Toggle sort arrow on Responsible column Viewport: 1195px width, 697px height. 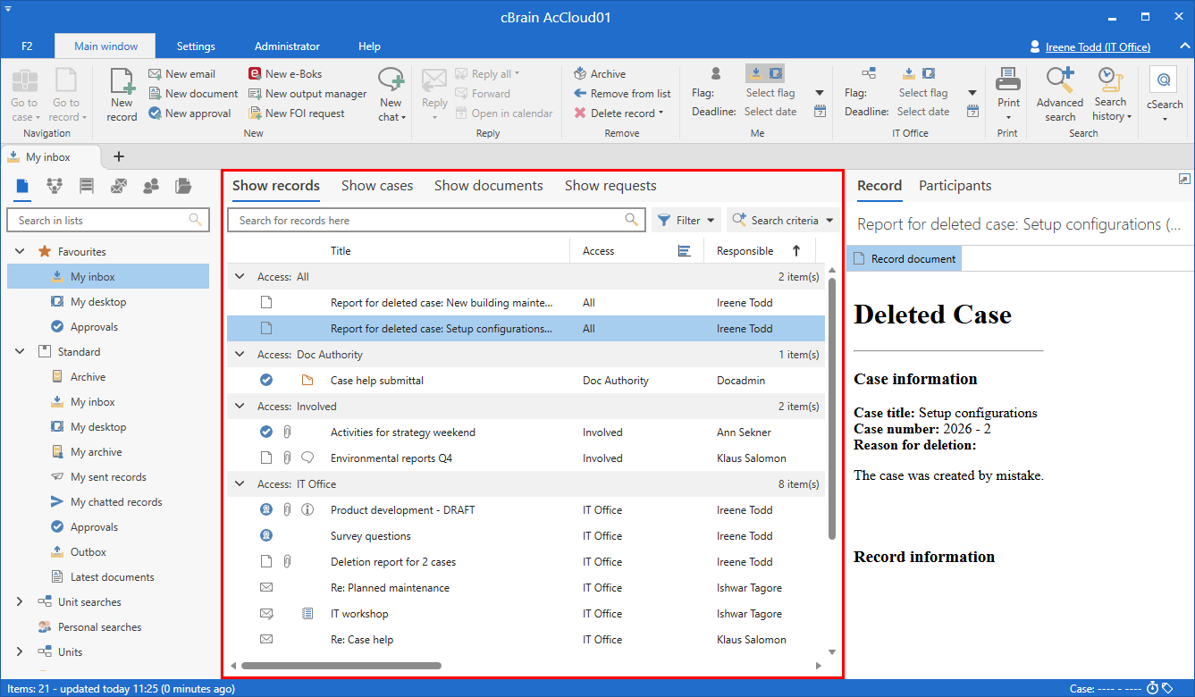tap(796, 251)
